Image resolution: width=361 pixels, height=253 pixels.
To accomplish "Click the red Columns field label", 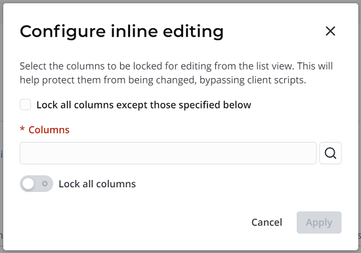I will (49, 130).
